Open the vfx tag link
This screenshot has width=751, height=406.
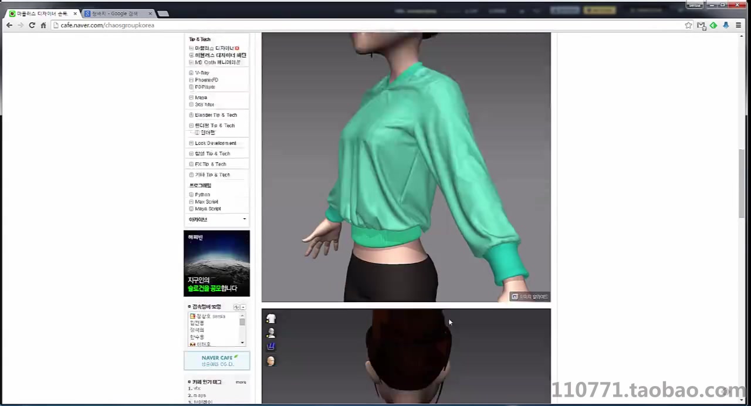196,388
